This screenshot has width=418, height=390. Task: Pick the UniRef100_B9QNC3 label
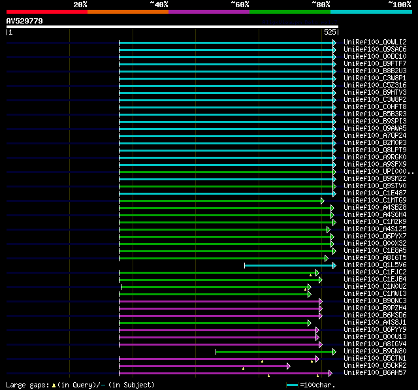coord(375,301)
